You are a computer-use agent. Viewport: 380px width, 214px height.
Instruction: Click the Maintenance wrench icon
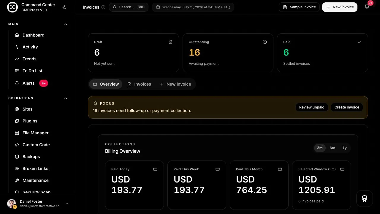tap(17, 180)
